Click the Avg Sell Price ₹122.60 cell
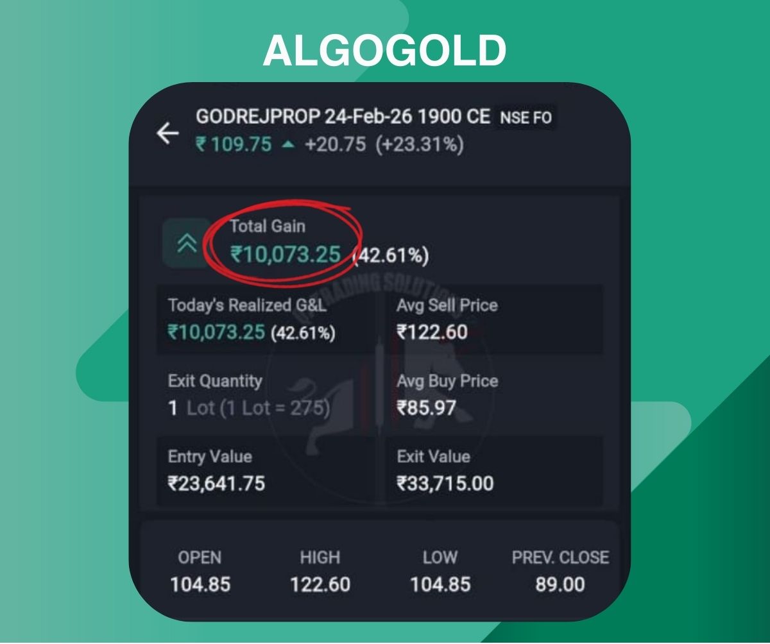This screenshot has height=644, width=770. (x=494, y=319)
